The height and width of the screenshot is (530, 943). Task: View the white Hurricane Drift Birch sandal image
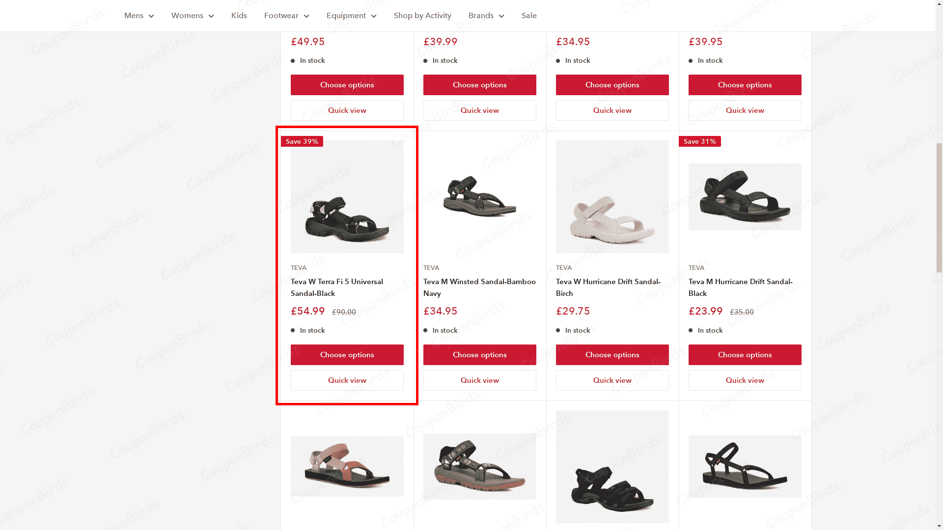click(612, 196)
